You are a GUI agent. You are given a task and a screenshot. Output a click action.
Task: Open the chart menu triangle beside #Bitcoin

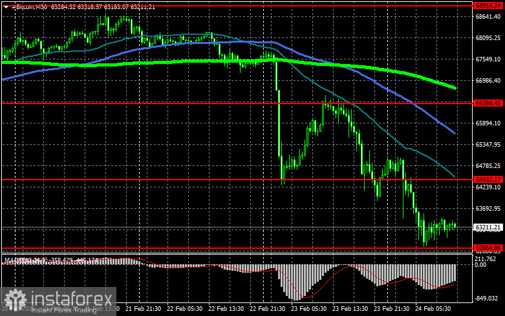pyautogui.click(x=6, y=7)
